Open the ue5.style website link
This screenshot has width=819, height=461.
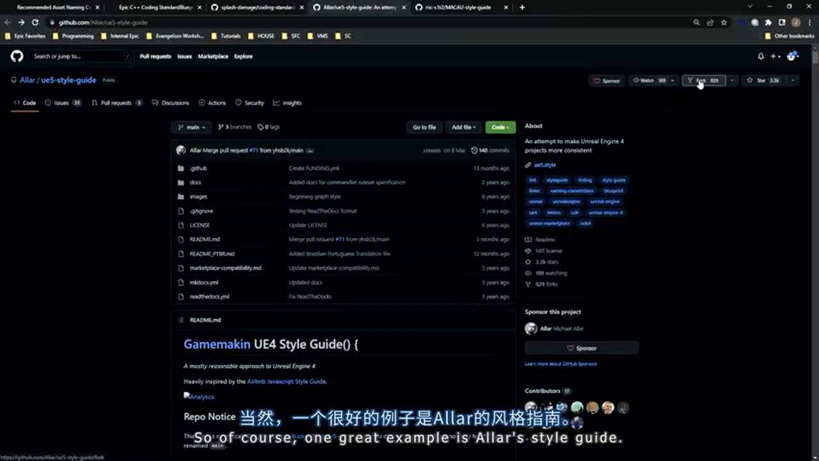coord(545,165)
